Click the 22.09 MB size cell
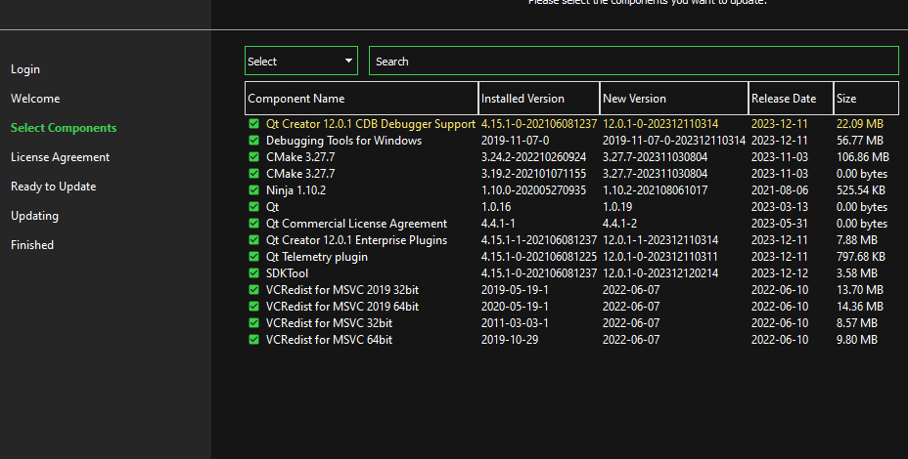 pyautogui.click(x=860, y=124)
